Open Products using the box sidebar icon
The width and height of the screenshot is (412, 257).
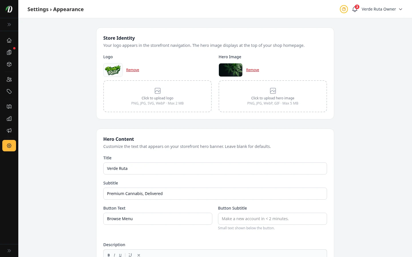tap(9, 64)
